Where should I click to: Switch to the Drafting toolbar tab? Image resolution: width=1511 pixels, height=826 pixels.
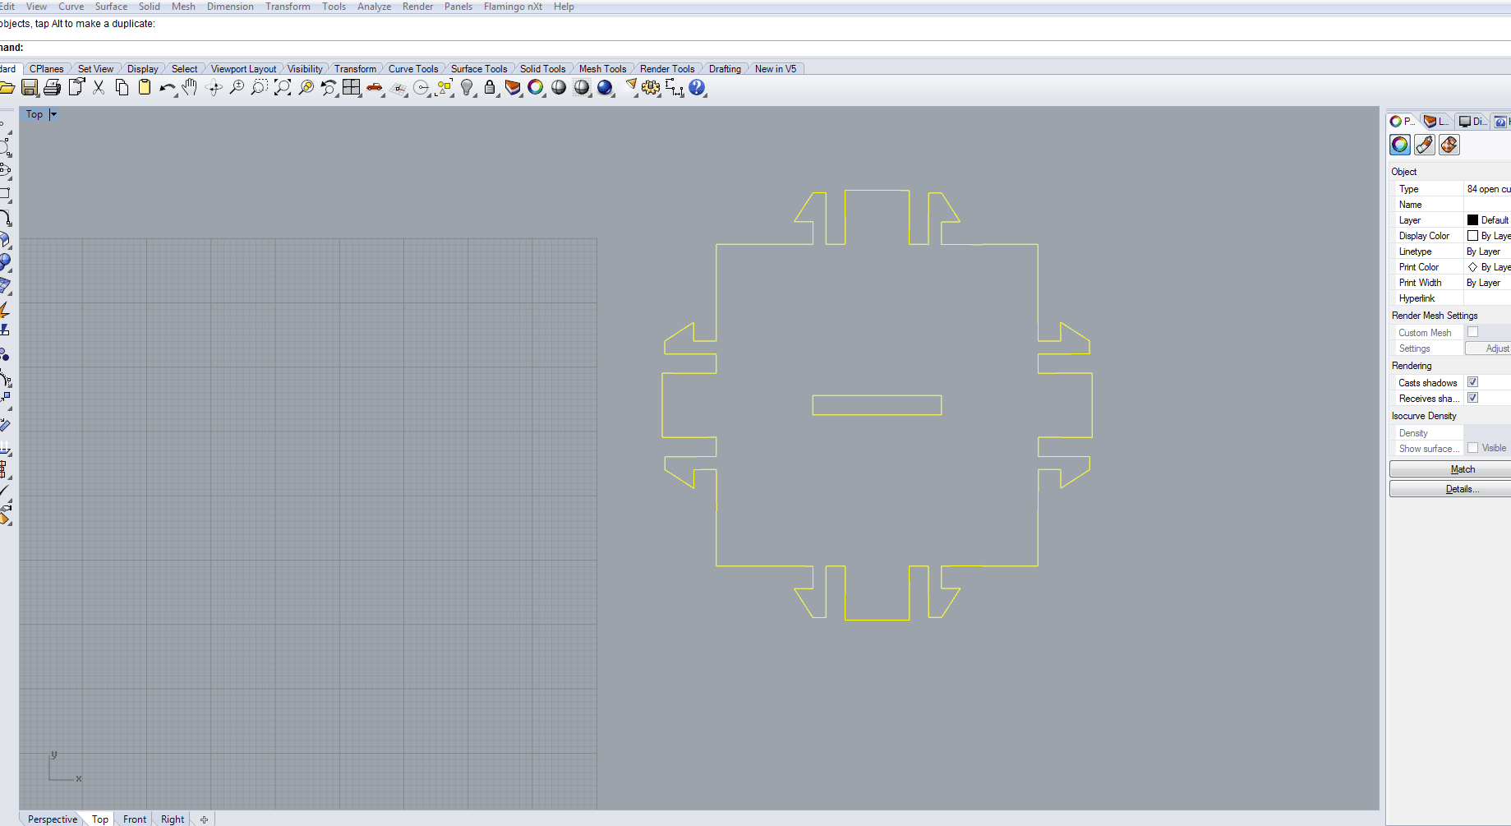coord(725,69)
